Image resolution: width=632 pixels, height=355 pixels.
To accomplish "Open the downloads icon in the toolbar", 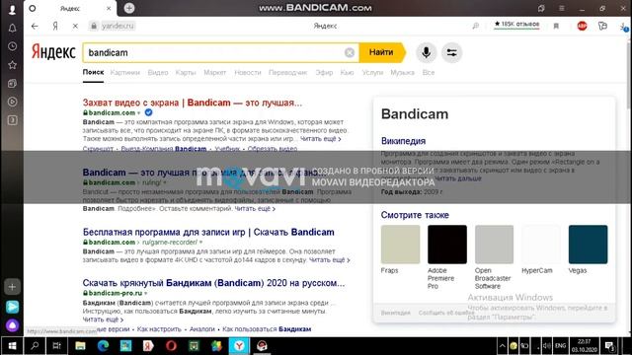I will 623,27.
